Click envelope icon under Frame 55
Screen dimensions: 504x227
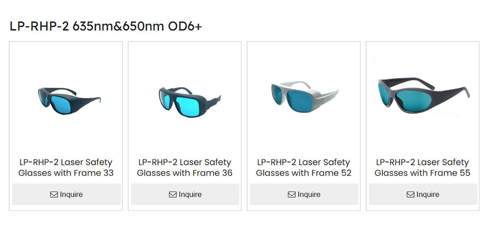[x=410, y=195]
